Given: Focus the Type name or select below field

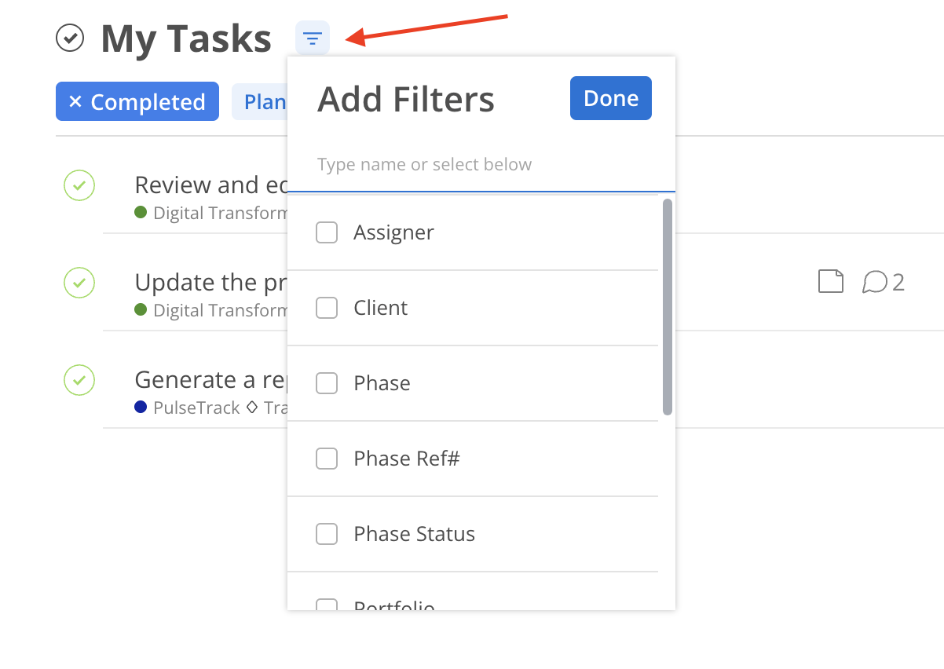Looking at the screenshot, I should [x=481, y=165].
